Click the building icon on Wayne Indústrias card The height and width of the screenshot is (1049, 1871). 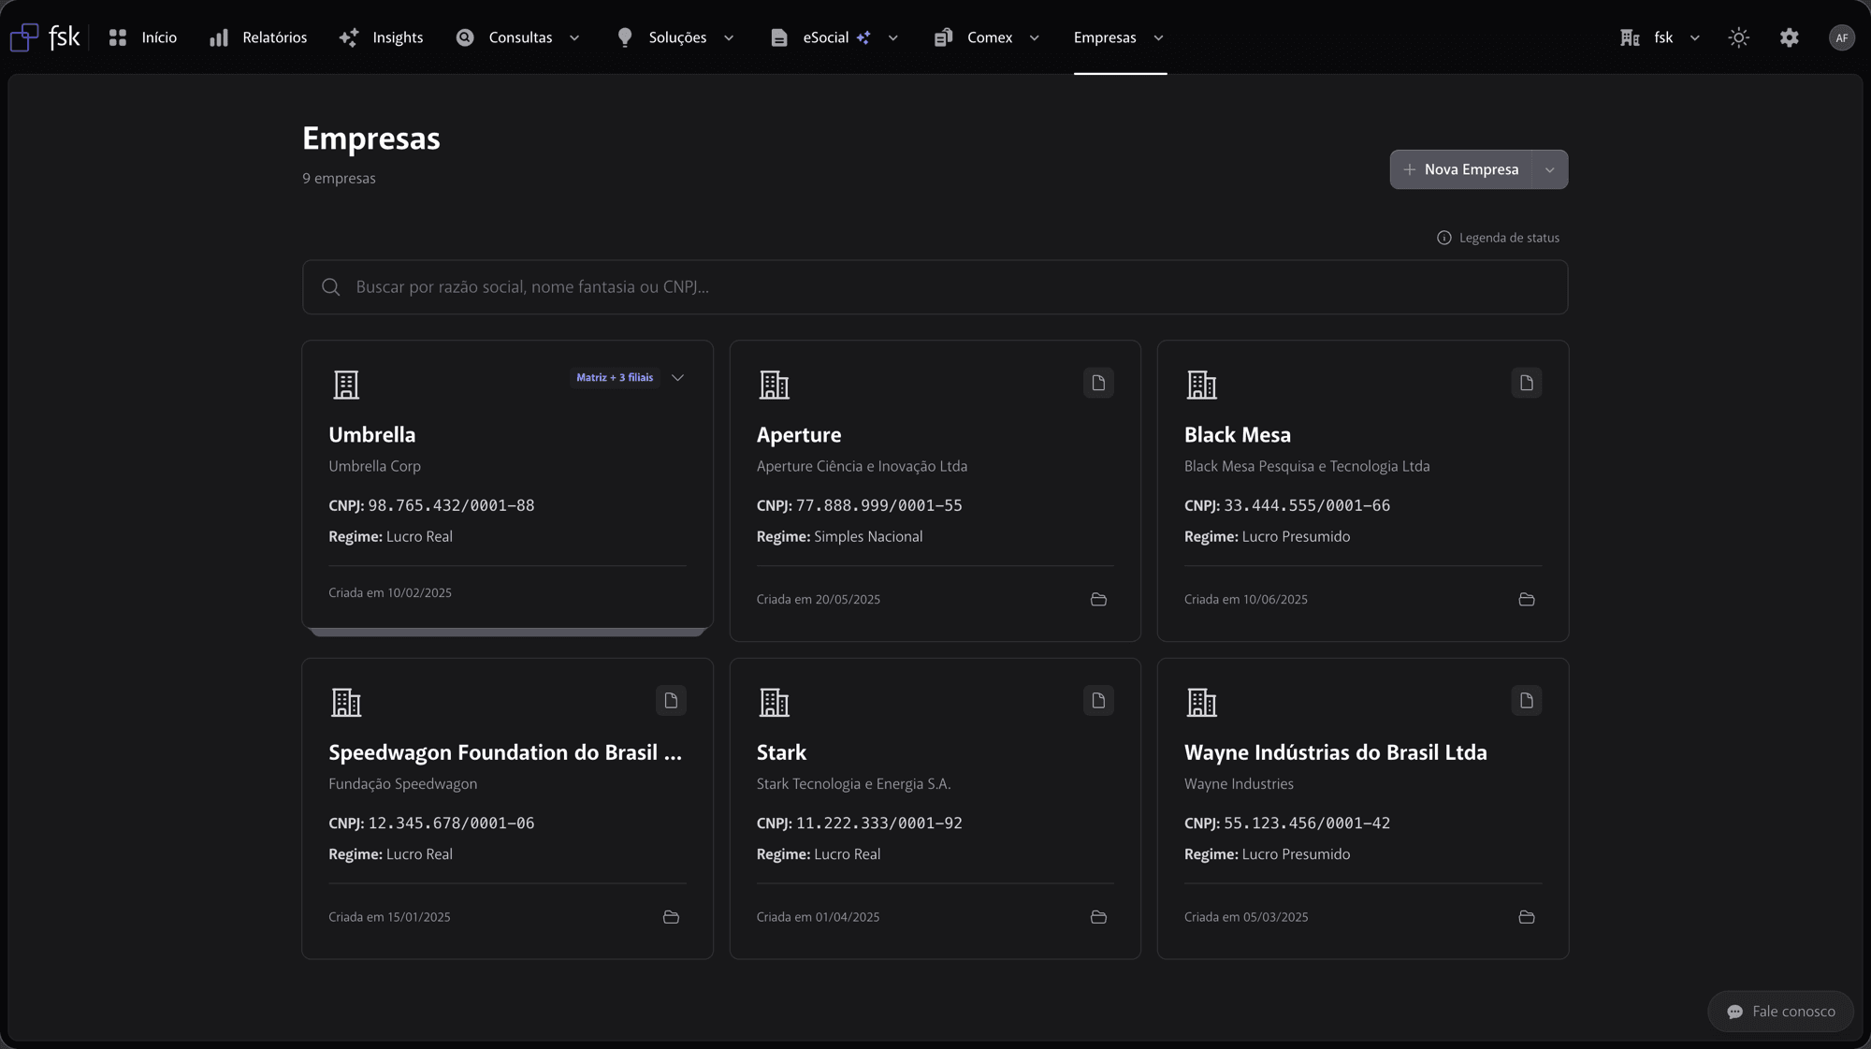coord(1201,702)
